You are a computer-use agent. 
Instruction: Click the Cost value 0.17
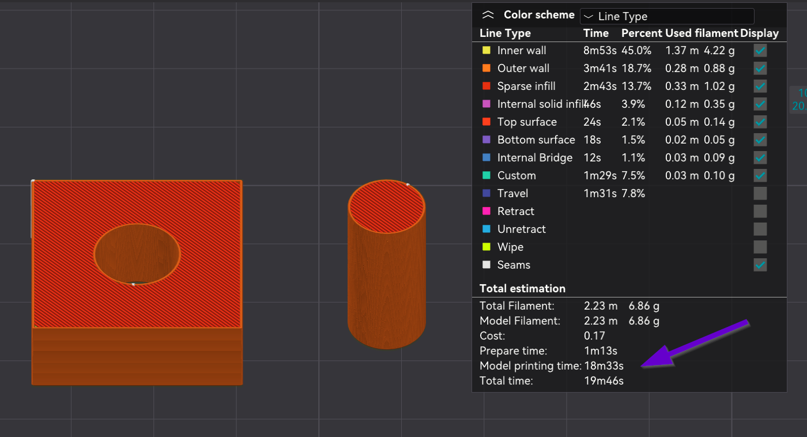point(594,336)
